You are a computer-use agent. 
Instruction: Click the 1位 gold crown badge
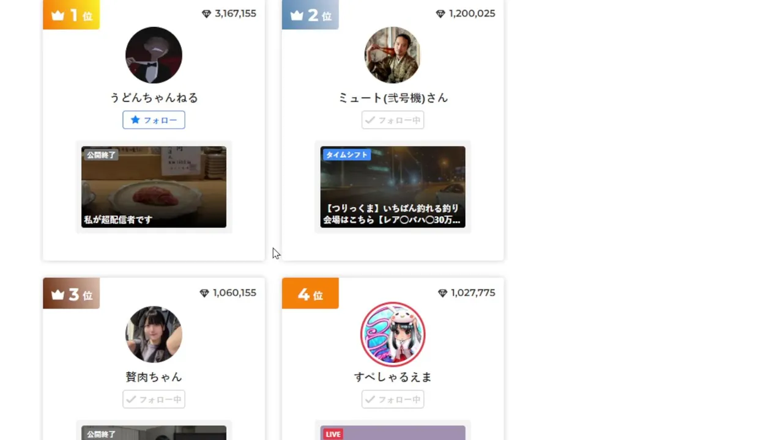pyautogui.click(x=72, y=15)
